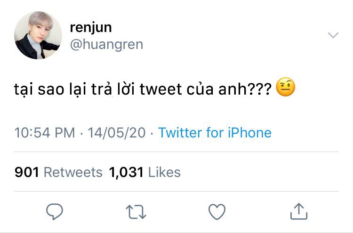
Task: Click the reply speech bubble icon
Action: (x=55, y=211)
